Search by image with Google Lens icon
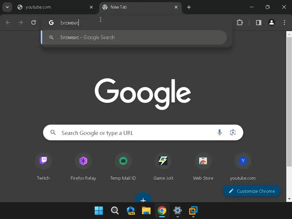The height and width of the screenshot is (219, 292). [233, 132]
